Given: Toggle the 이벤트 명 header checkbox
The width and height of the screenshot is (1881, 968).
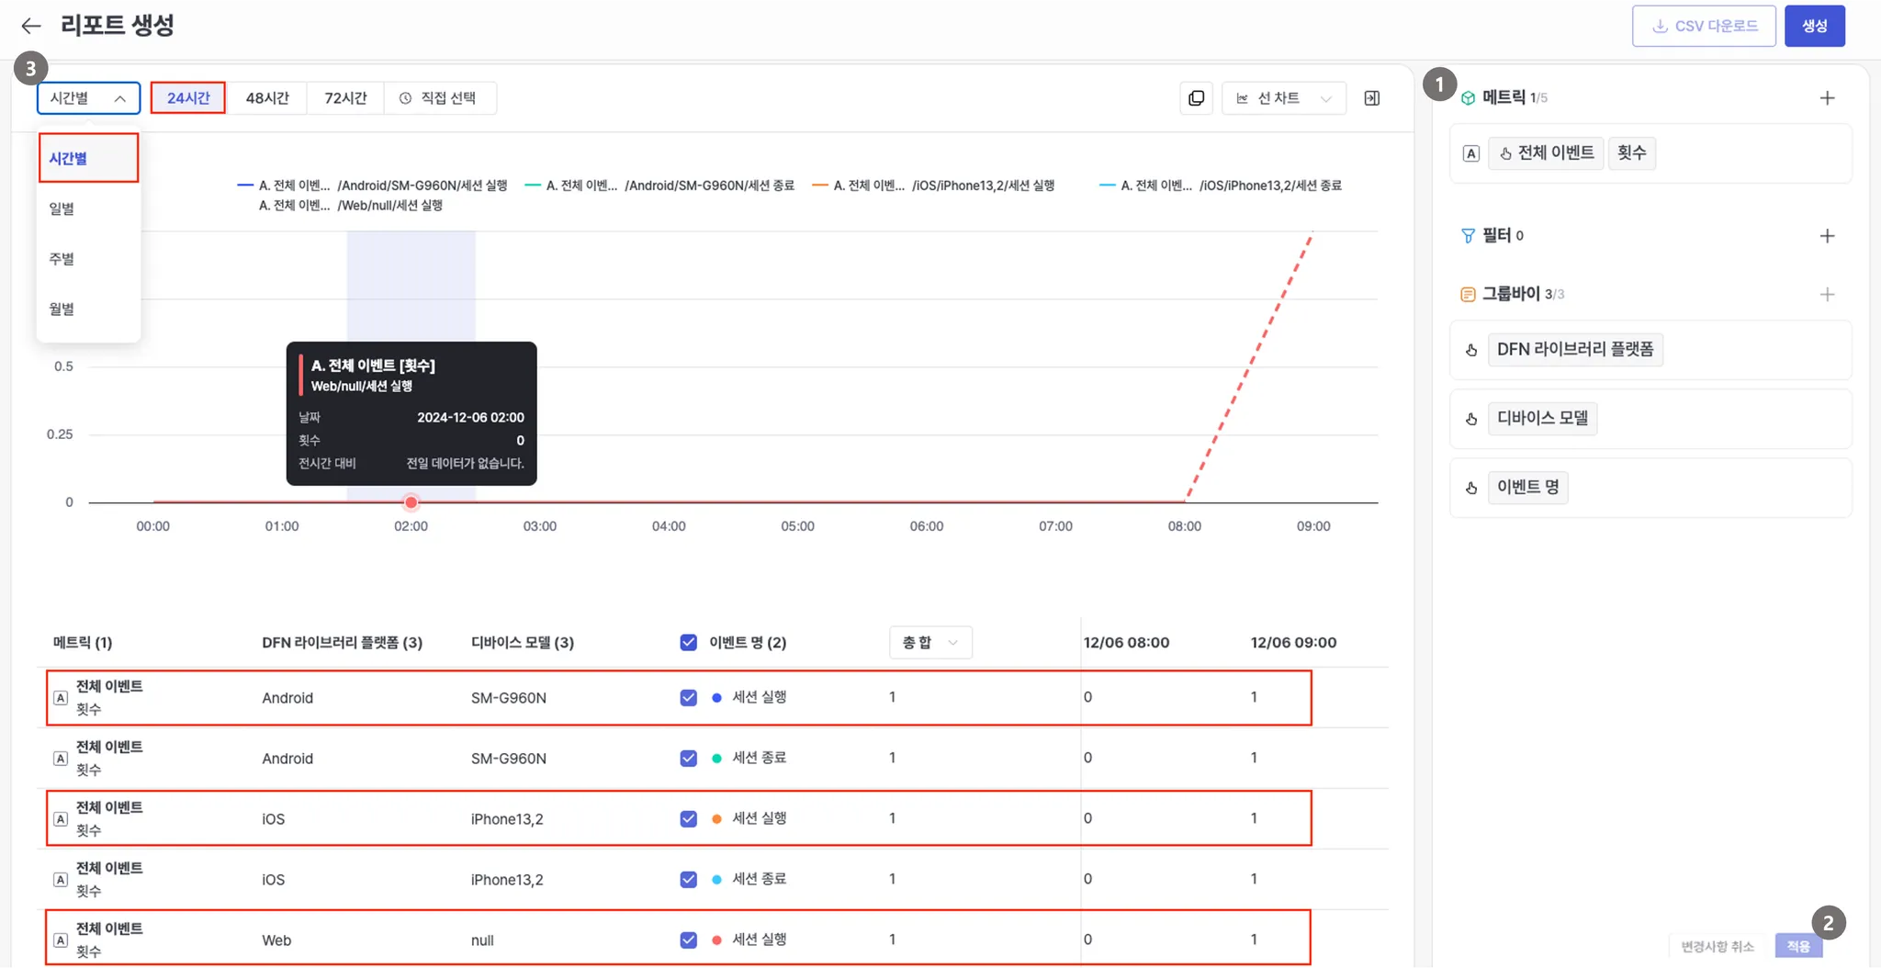Looking at the screenshot, I should (x=688, y=643).
